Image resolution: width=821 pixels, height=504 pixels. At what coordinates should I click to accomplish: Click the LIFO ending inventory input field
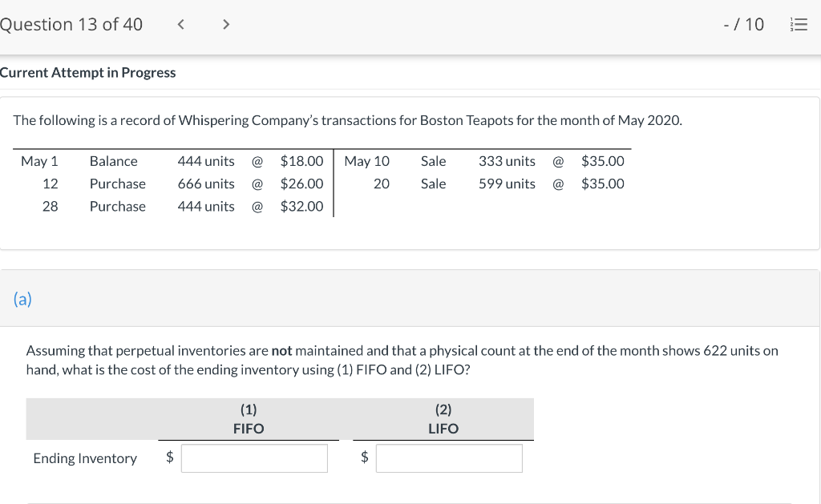tap(449, 458)
